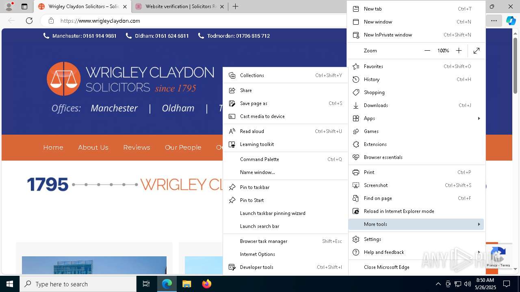This screenshot has width=520, height=292.
Task: Open Reviews nav link
Action: coord(137,148)
